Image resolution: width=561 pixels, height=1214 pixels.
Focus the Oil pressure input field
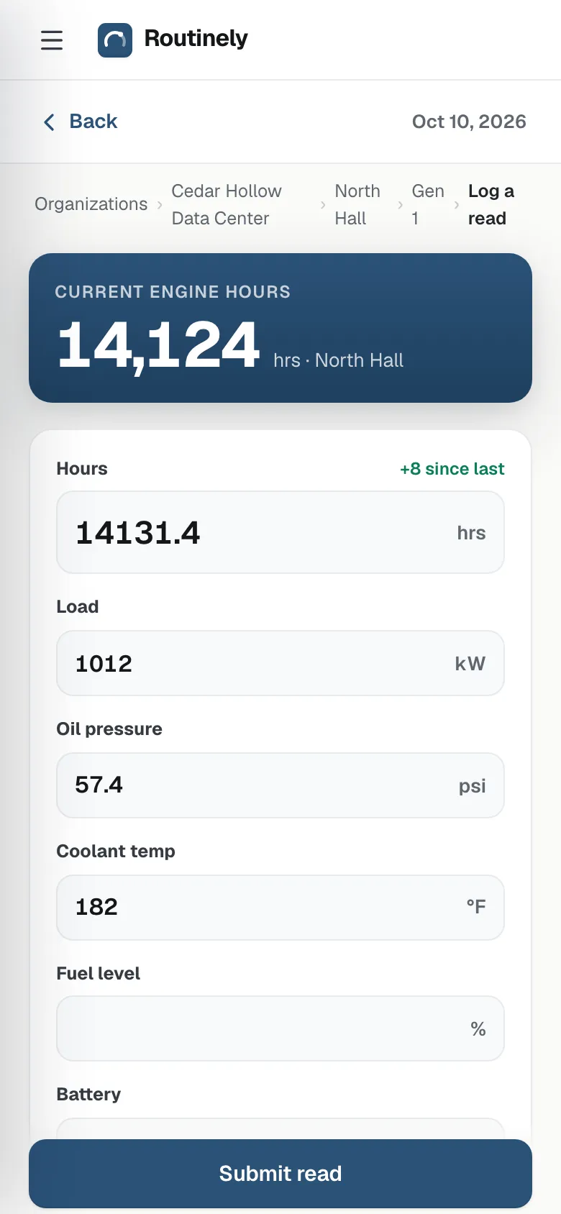coord(280,785)
